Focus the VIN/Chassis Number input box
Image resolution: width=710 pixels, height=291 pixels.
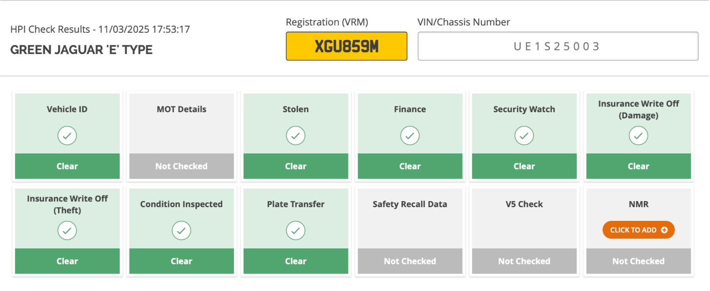pos(558,46)
